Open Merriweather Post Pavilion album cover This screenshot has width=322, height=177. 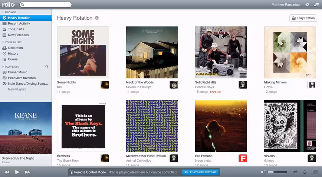click(x=152, y=126)
